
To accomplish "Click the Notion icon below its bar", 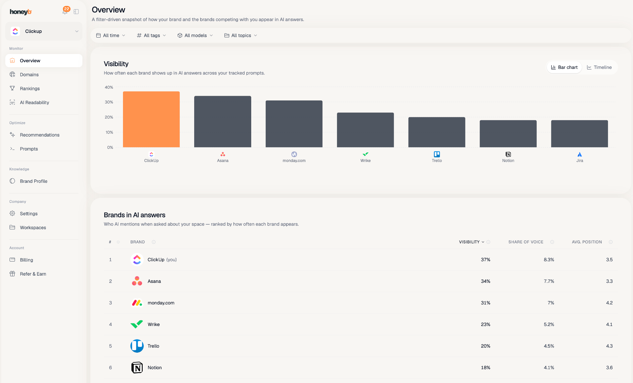I will (508, 154).
